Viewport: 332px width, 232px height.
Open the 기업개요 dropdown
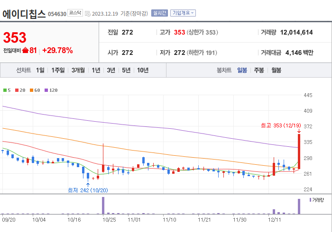pos(183,13)
